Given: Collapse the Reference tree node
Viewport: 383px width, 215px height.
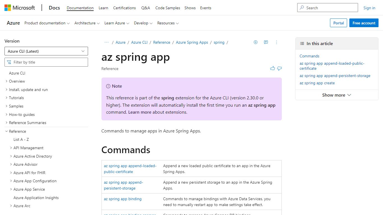Looking at the screenshot, I should 6,131.
